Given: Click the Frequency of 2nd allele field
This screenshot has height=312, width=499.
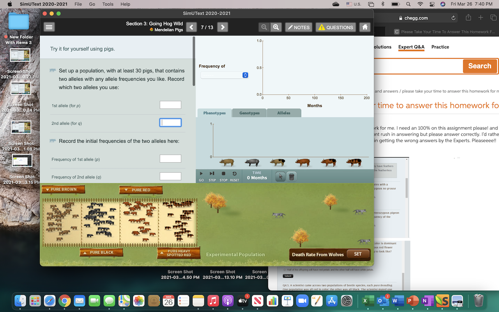Looking at the screenshot, I should pyautogui.click(x=170, y=176).
